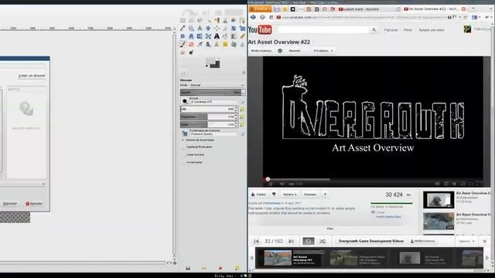Select the Smudge tool
This screenshot has height=278, width=495.
[x=183, y=53]
